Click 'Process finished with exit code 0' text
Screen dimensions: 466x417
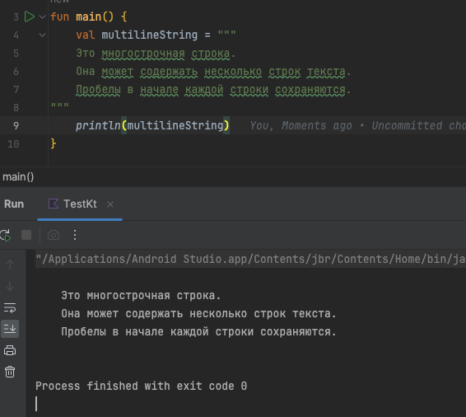pos(141,386)
